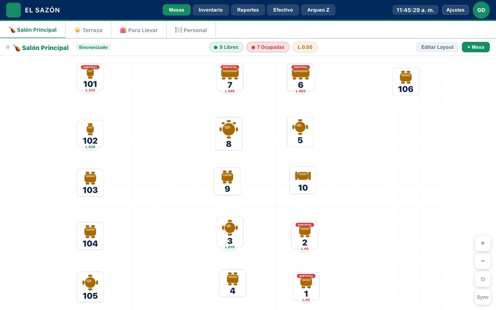Switch to the Terraza tab

pos(88,30)
